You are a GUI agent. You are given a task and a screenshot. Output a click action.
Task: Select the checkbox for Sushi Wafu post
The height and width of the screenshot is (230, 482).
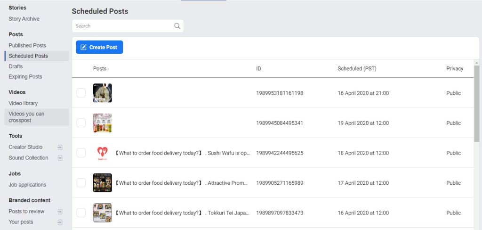81,153
